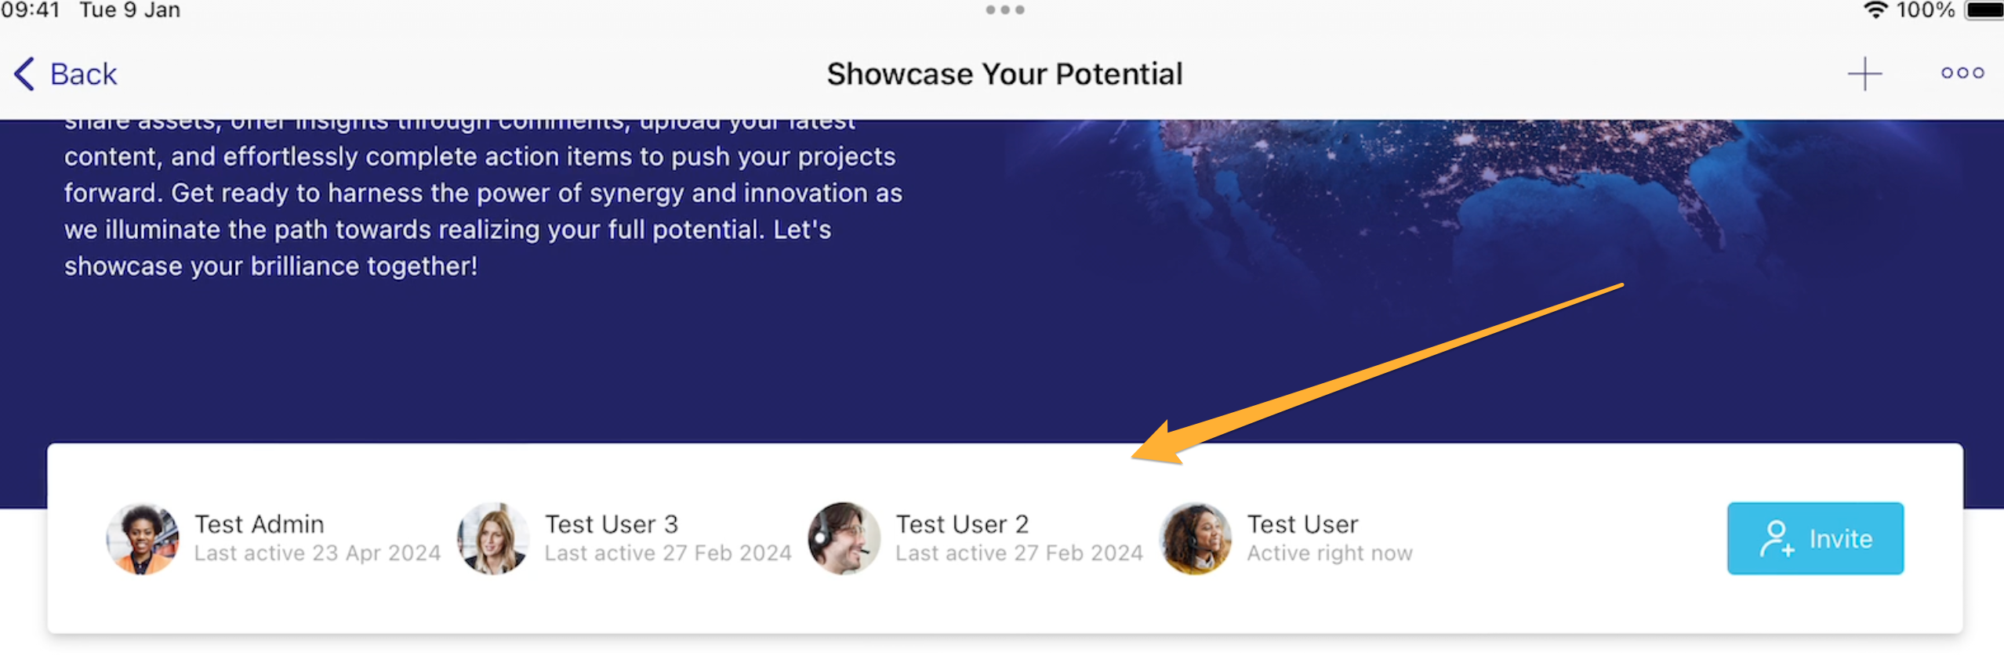Tap the Back chevron arrow icon
This screenshot has height=655, width=2004.
coord(24,74)
